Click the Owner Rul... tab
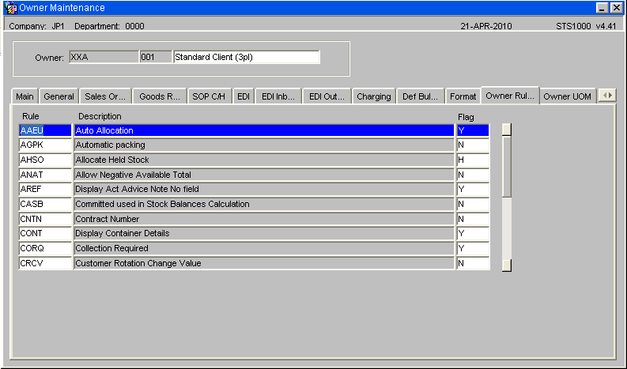627x369 pixels. pyautogui.click(x=510, y=96)
